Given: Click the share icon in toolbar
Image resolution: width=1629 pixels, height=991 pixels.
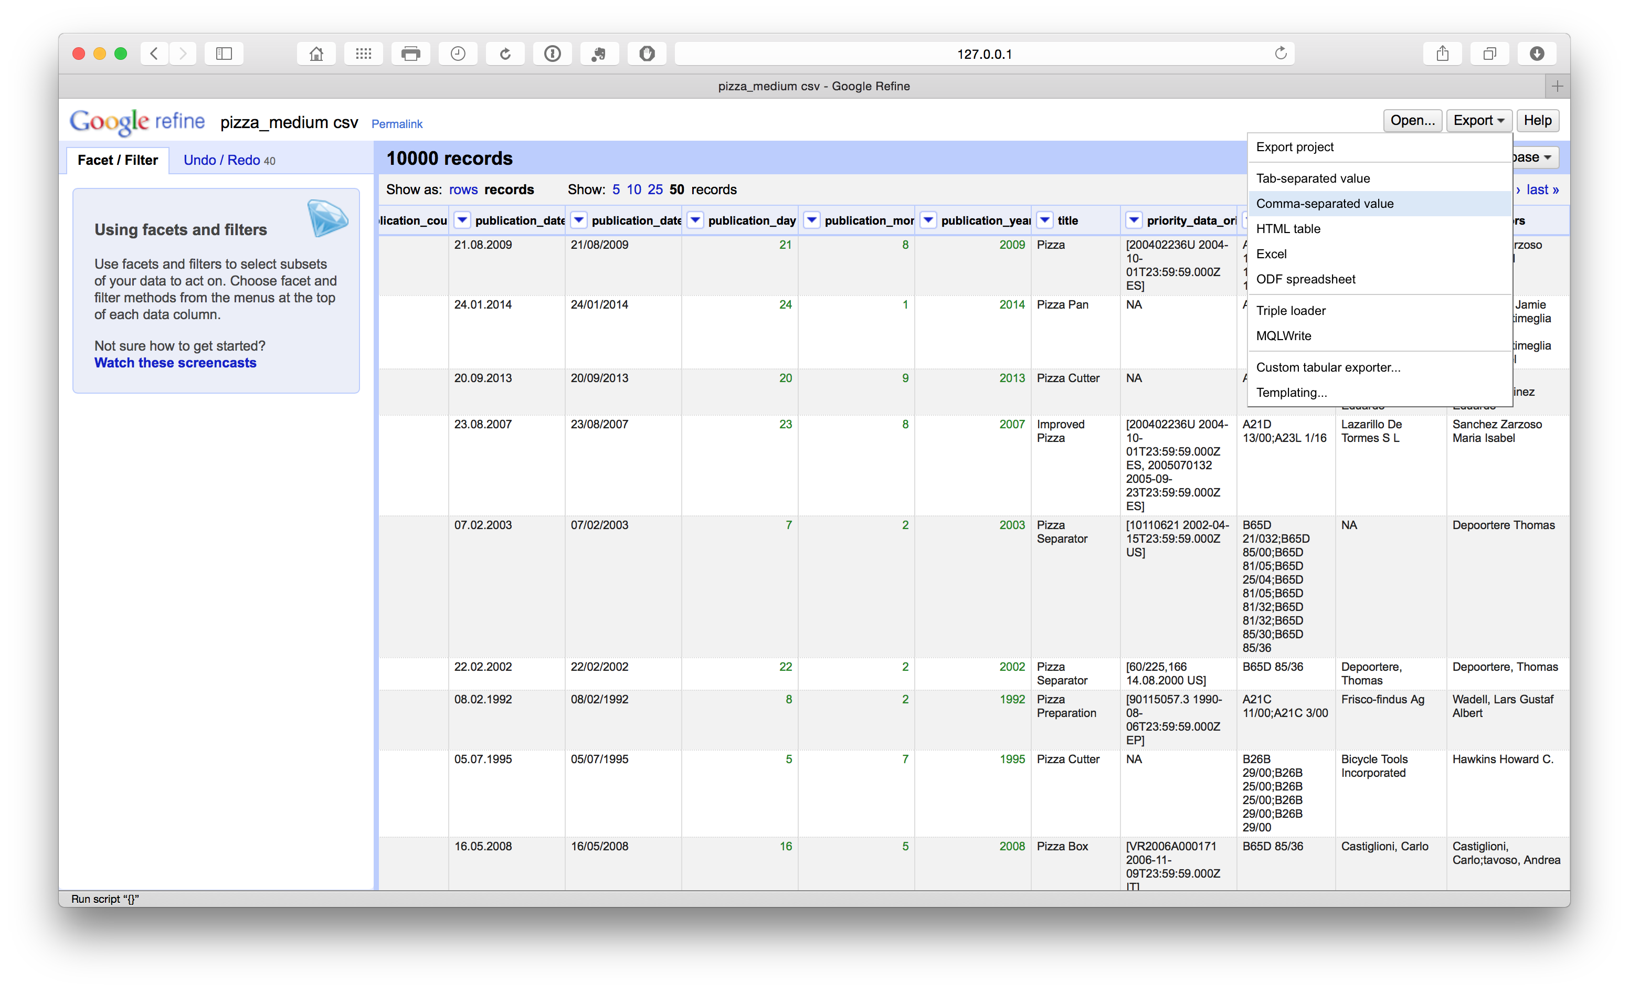Looking at the screenshot, I should 1442,54.
